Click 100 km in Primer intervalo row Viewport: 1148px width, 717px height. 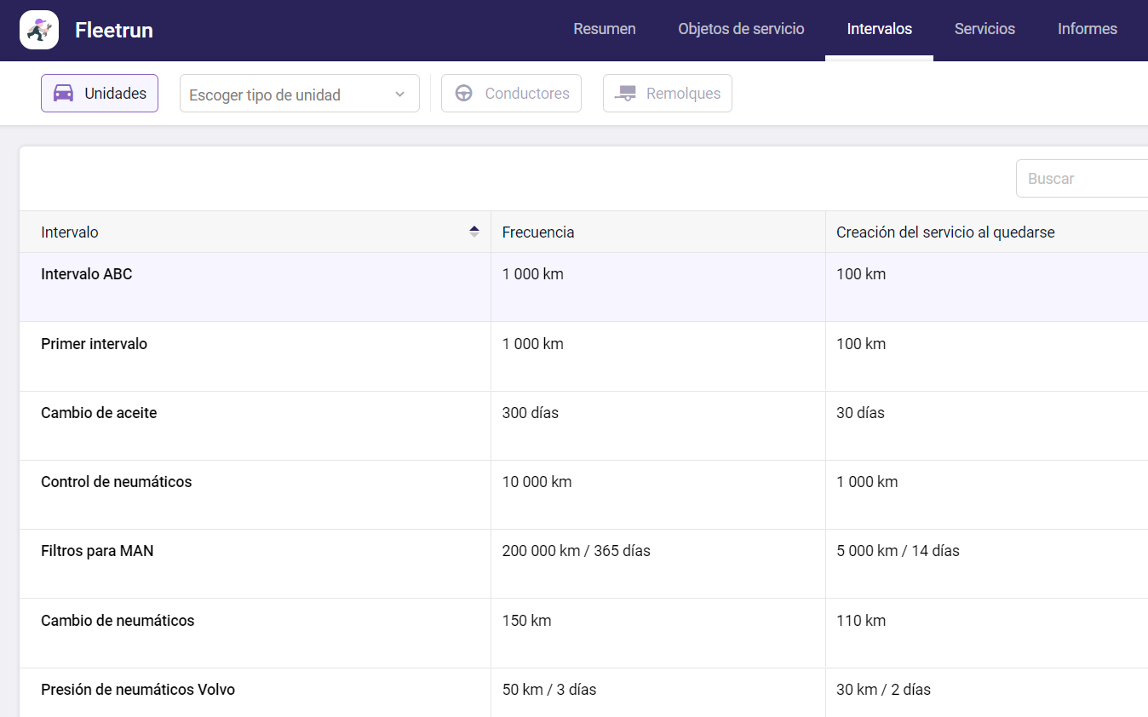tap(861, 344)
